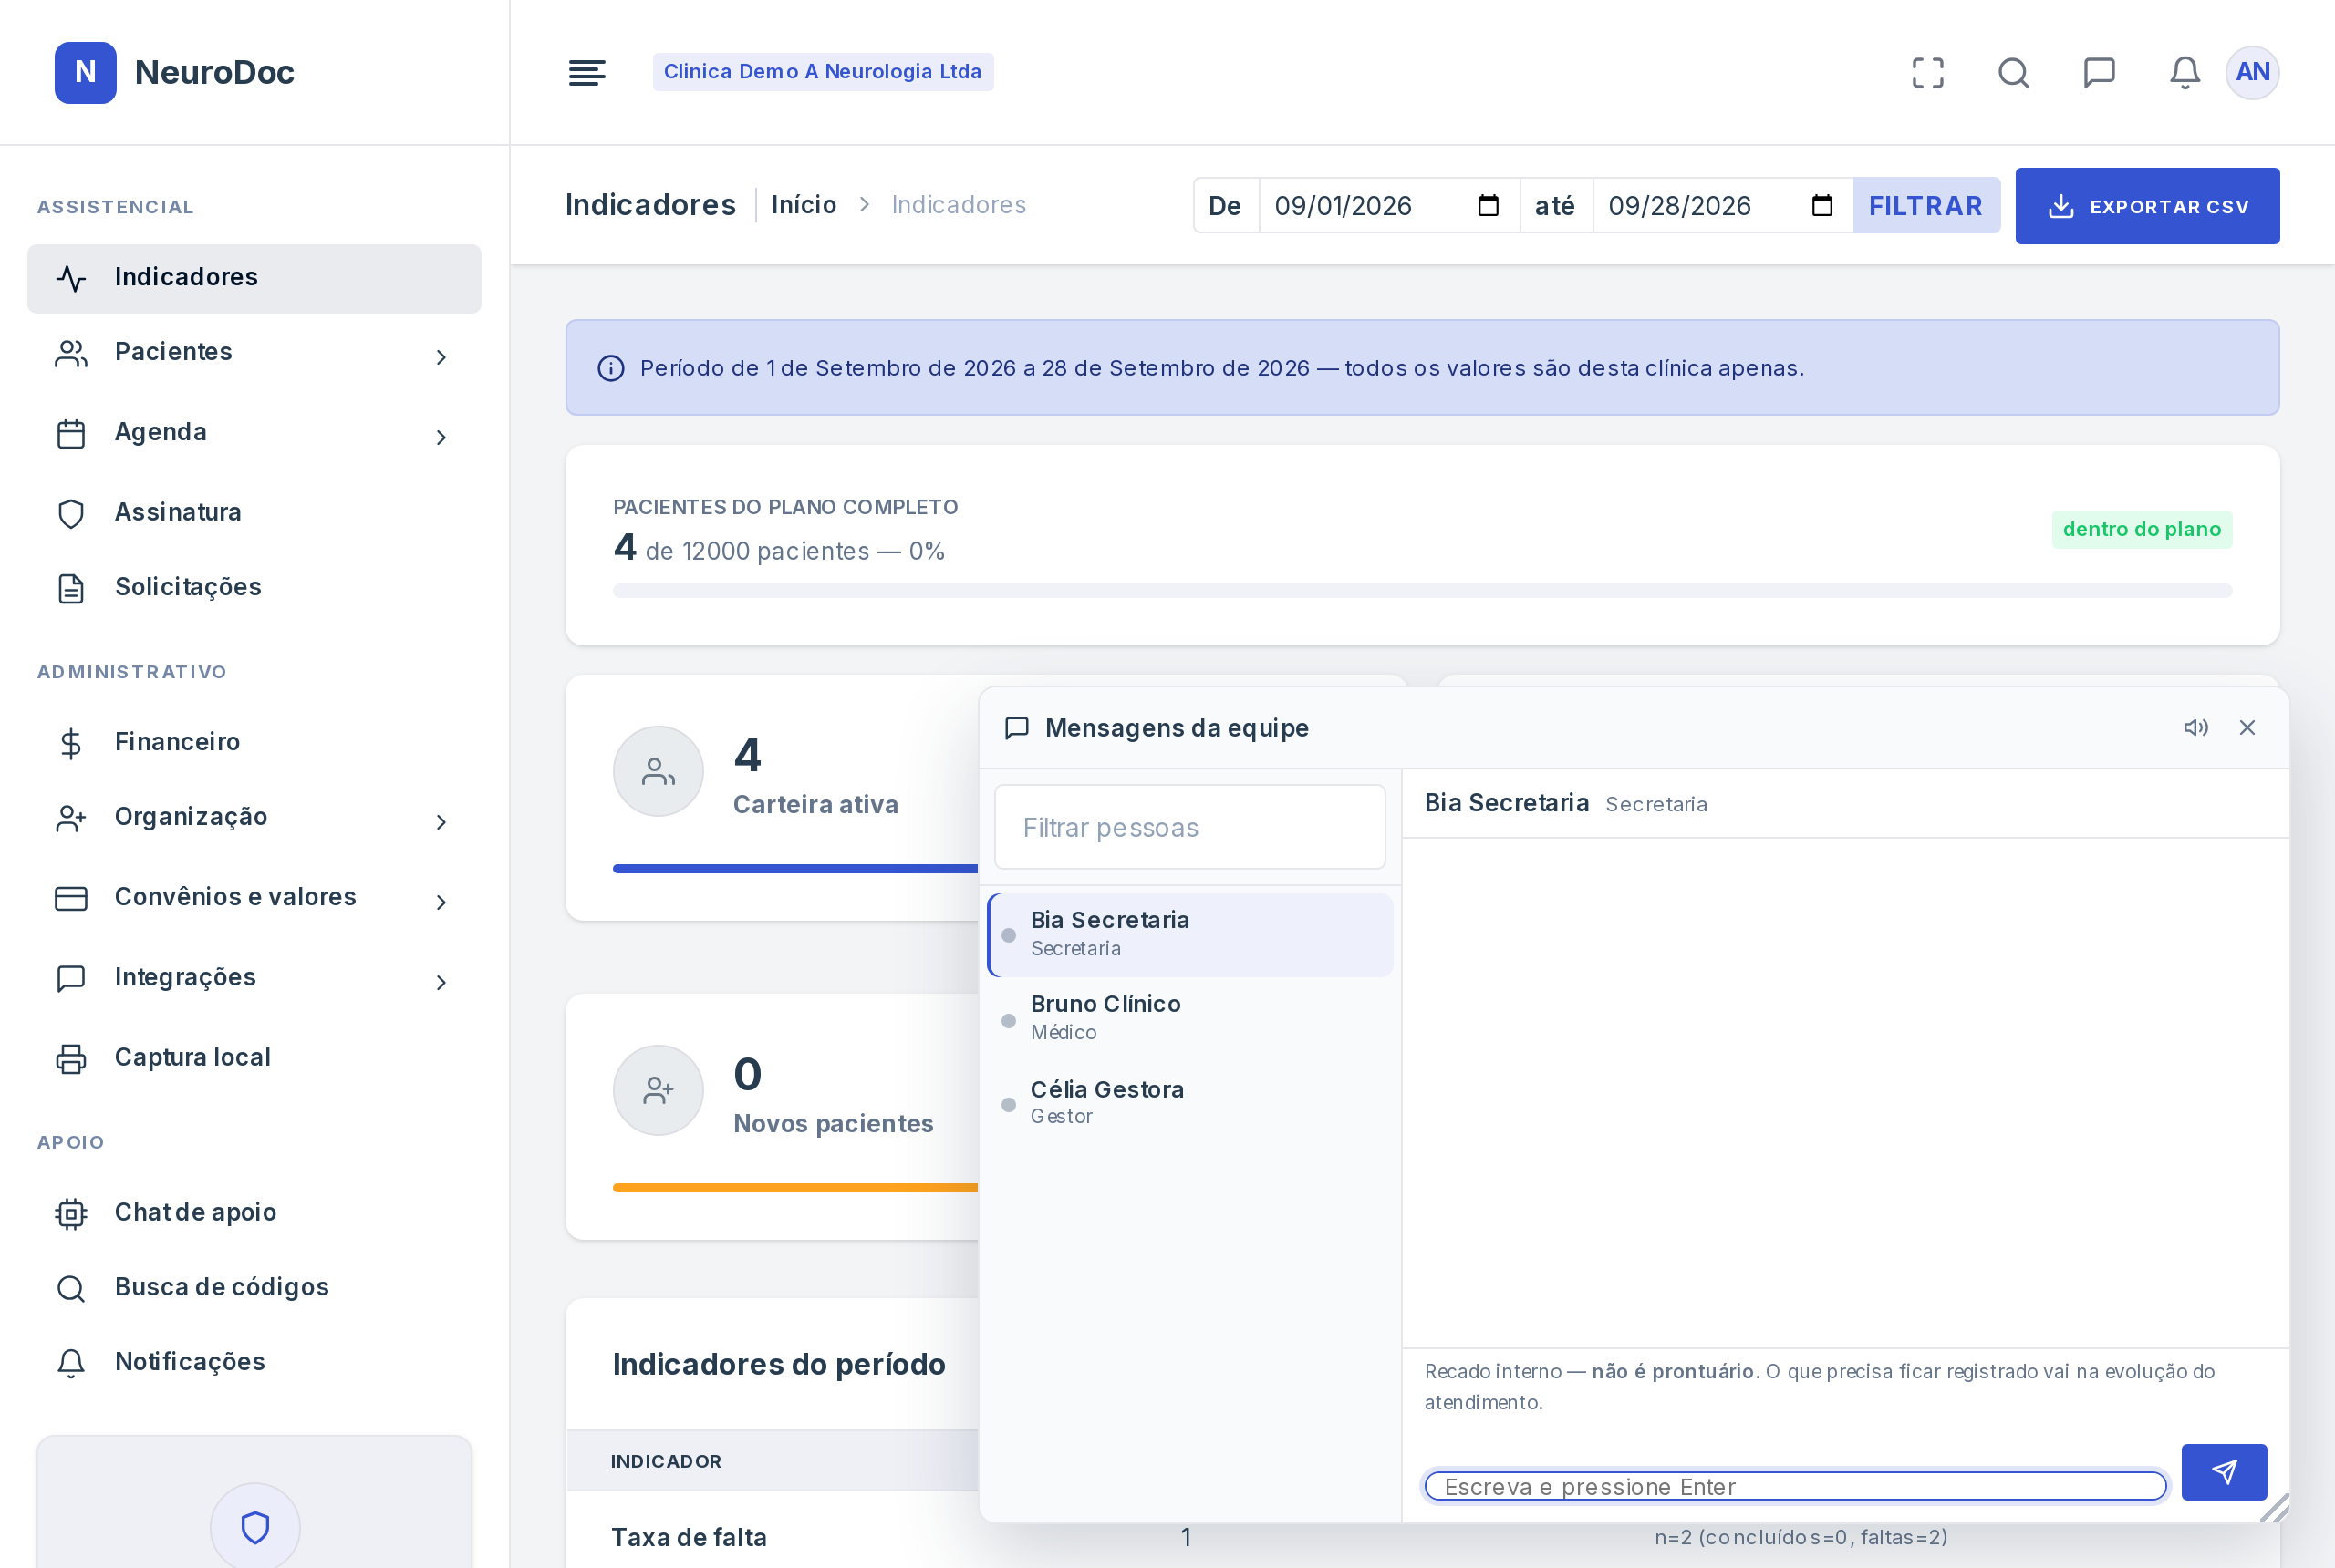The height and width of the screenshot is (1568, 2335).
Task: Click the NeuroDoc N logo
Action: 85,72
